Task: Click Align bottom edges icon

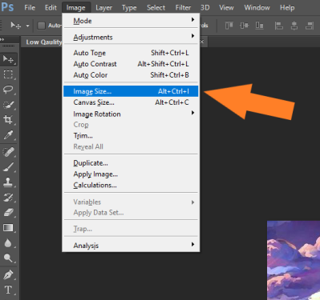Action: (x=259, y=26)
